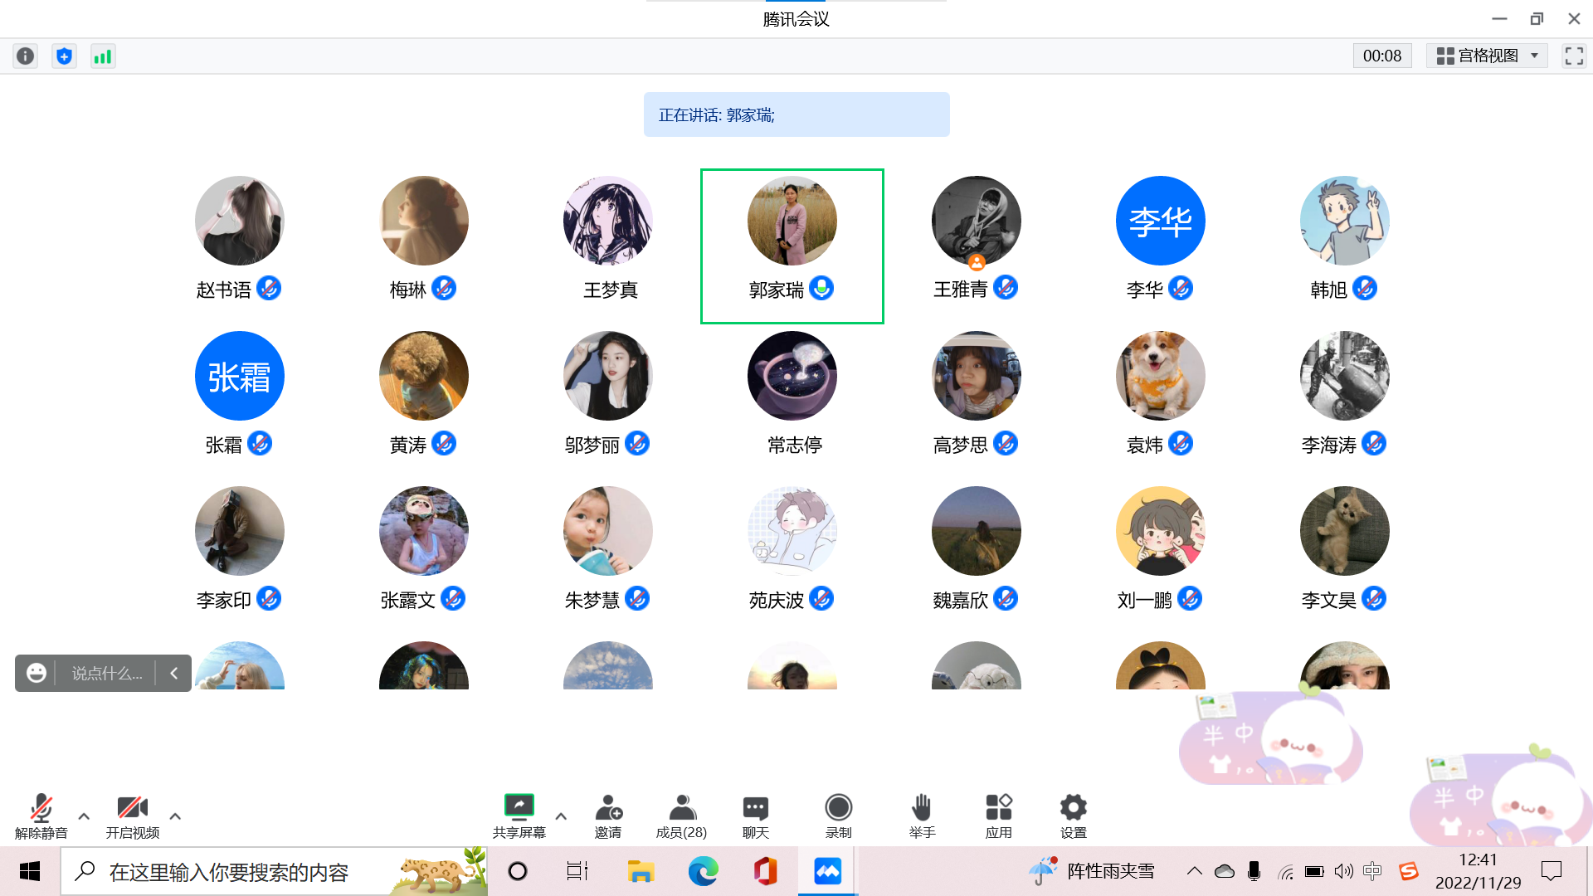Expand video options arrow beside 开启视频

(x=175, y=816)
